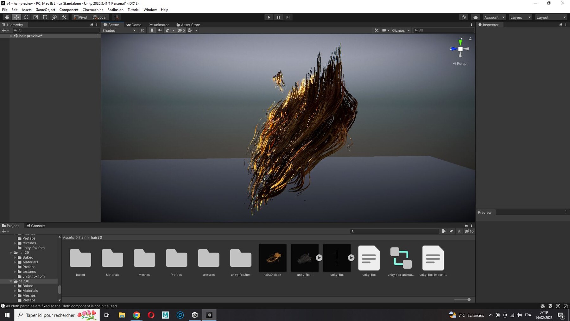Open the Gizmos dropdown
The height and width of the screenshot is (321, 570).
(401, 30)
